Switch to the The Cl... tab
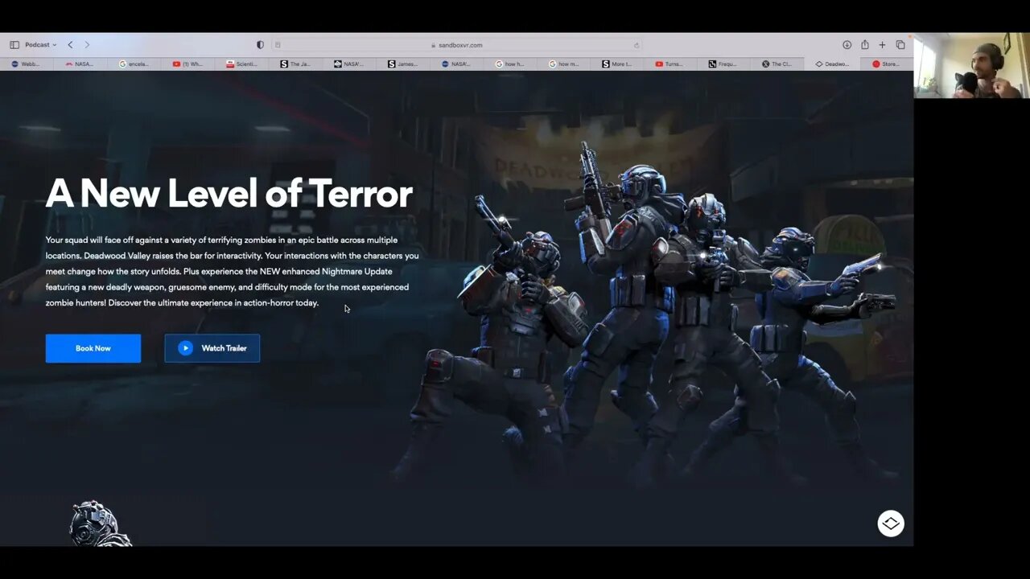1030x579 pixels. (x=777, y=64)
